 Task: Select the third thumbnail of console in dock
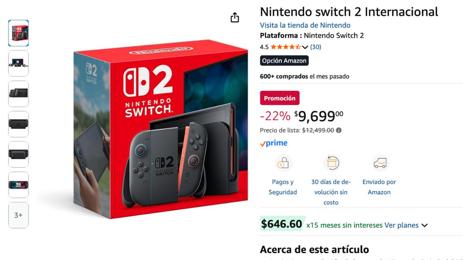click(19, 94)
